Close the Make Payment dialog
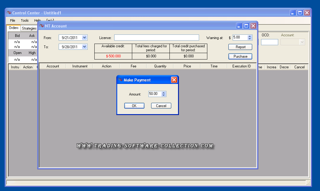320x191 pixels. click(x=174, y=80)
